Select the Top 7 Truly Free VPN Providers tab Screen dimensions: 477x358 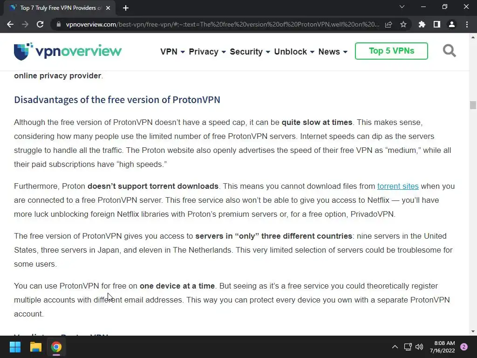pyautogui.click(x=59, y=8)
